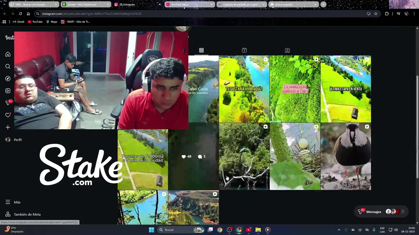
Task: Open OBS Studio from the taskbar
Action: coord(229,230)
